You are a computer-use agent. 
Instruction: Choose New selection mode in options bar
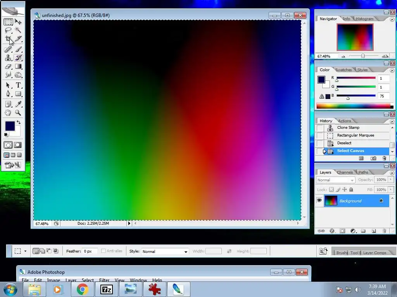[x=36, y=251]
